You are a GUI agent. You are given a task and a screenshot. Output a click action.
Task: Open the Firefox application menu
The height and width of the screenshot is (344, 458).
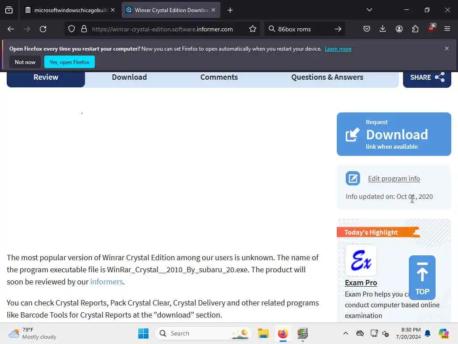[447, 29]
